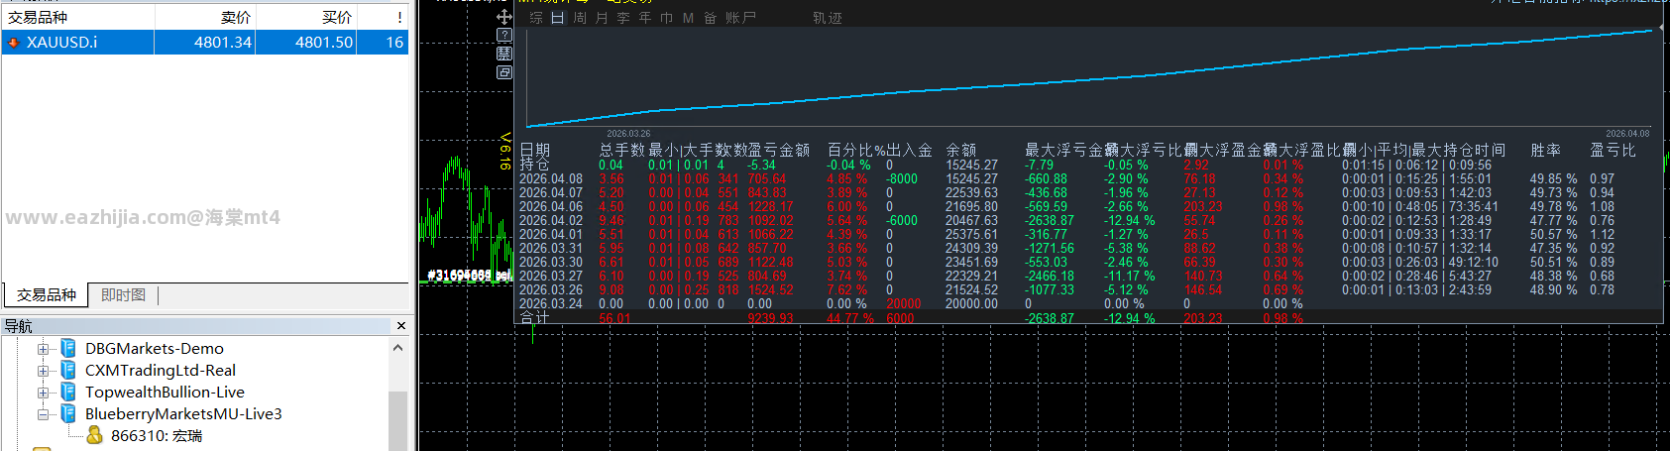
Task: Select BlueberryMarketsMU-Live3 in navigator
Action: coord(183,414)
